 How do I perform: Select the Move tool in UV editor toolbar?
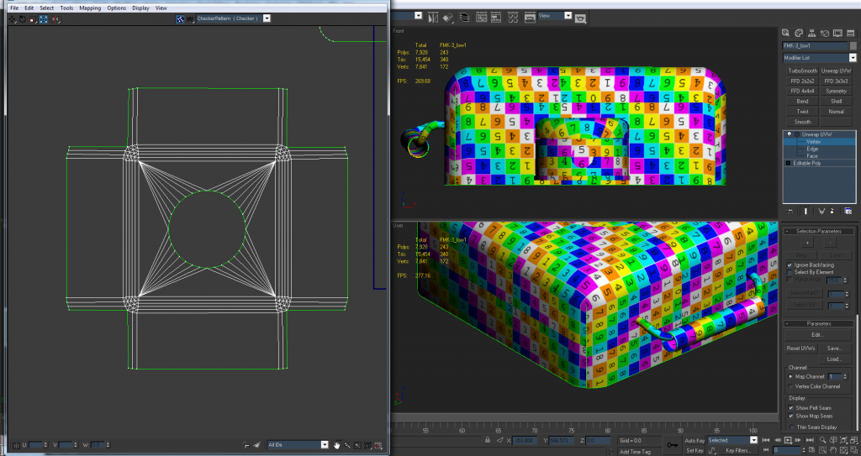pyautogui.click(x=13, y=18)
